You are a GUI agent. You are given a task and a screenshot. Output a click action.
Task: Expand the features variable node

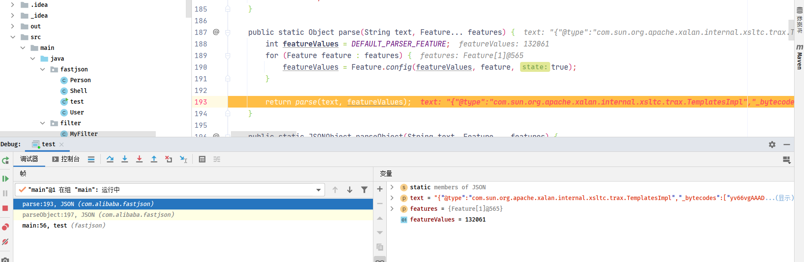pyautogui.click(x=392, y=209)
